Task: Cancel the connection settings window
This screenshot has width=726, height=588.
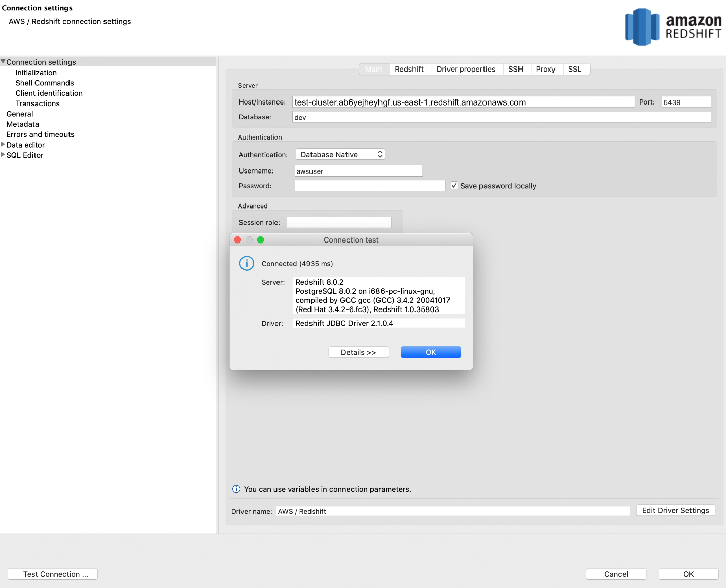Action: 616,574
